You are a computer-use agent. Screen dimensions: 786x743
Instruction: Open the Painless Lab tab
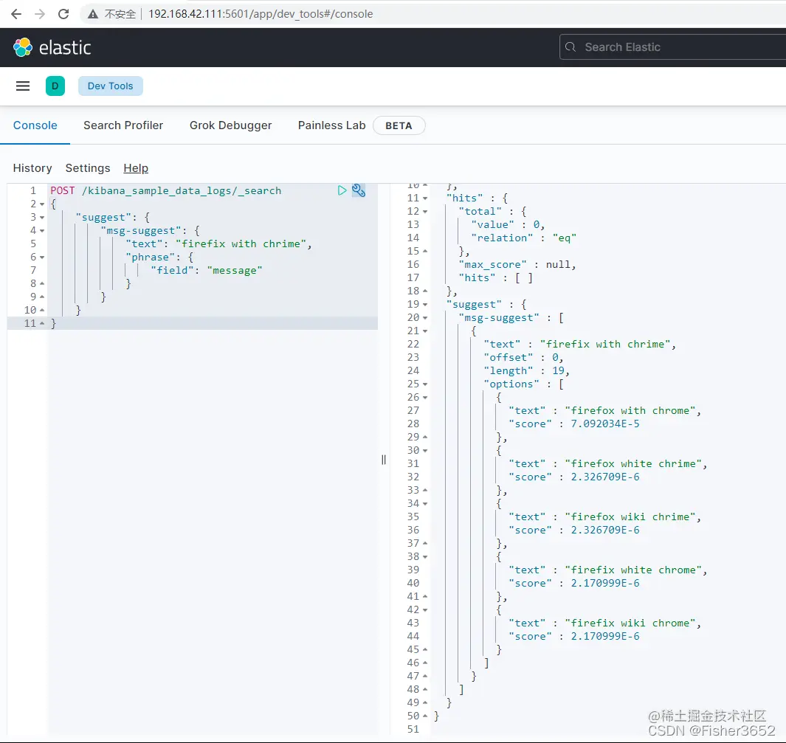coord(332,125)
